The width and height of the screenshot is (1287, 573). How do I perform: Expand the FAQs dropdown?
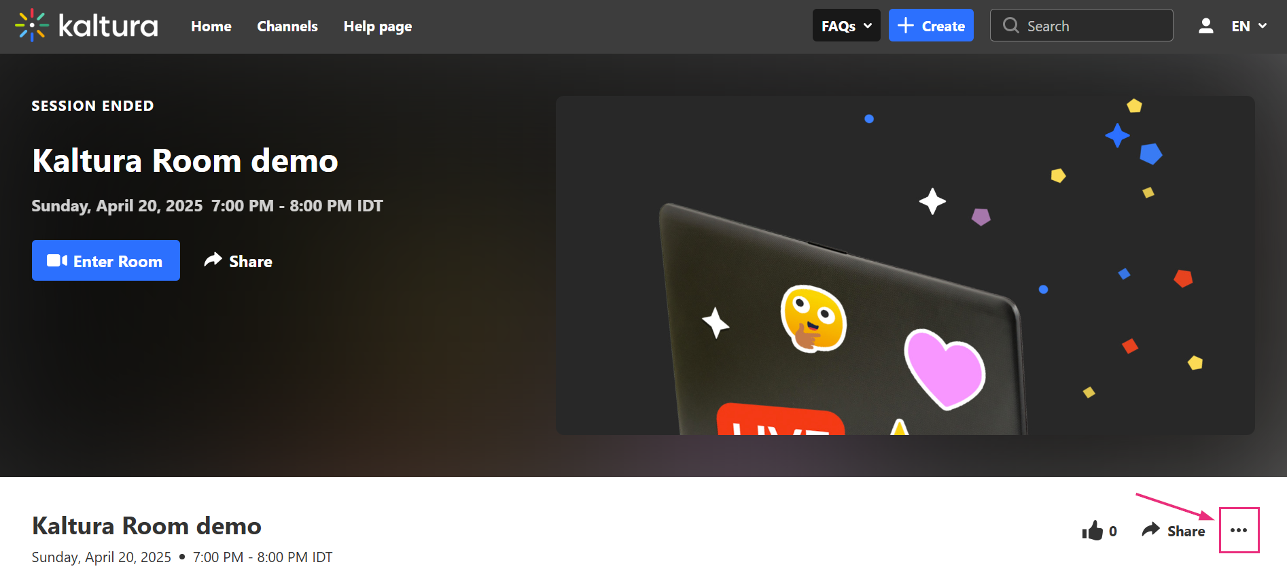point(847,26)
